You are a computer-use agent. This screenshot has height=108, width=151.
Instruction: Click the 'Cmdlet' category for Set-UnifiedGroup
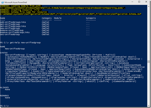[46, 34]
